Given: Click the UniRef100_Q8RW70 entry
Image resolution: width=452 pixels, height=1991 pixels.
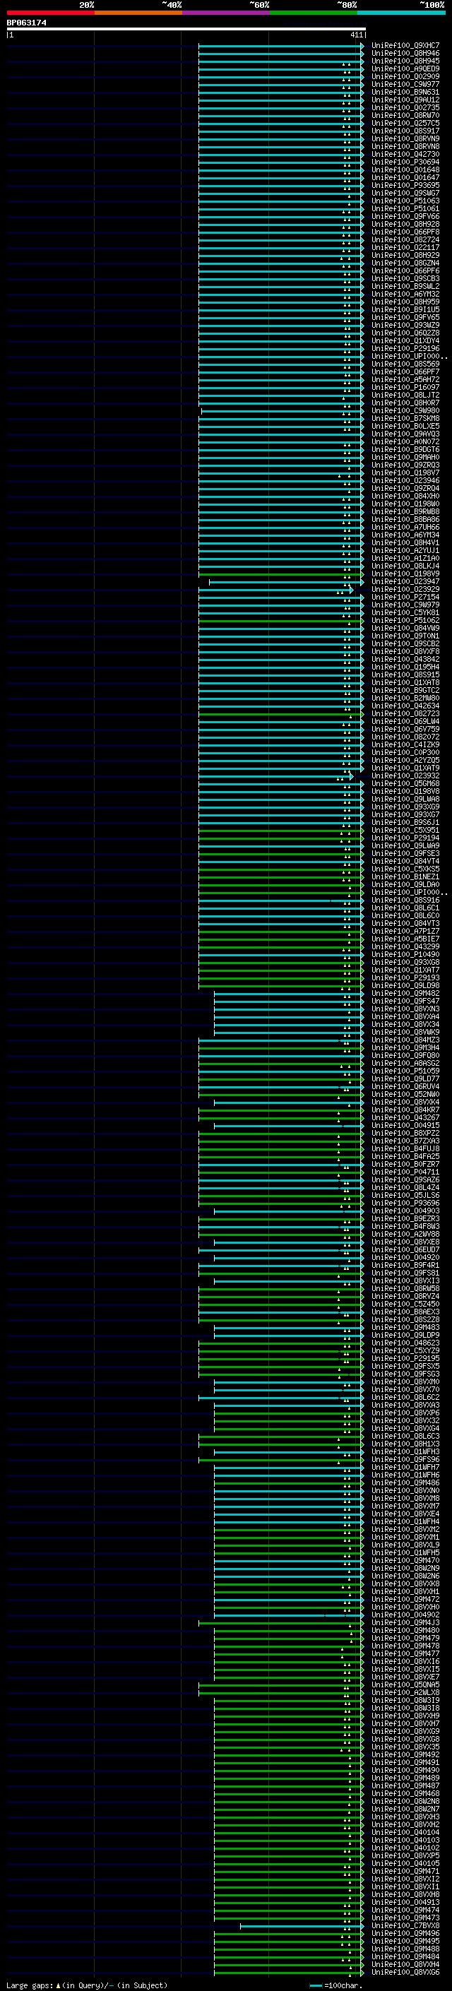Looking at the screenshot, I should [x=405, y=115].
